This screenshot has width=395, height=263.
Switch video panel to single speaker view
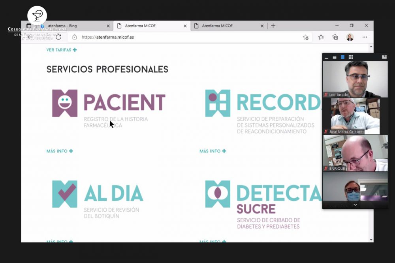pos(335,57)
